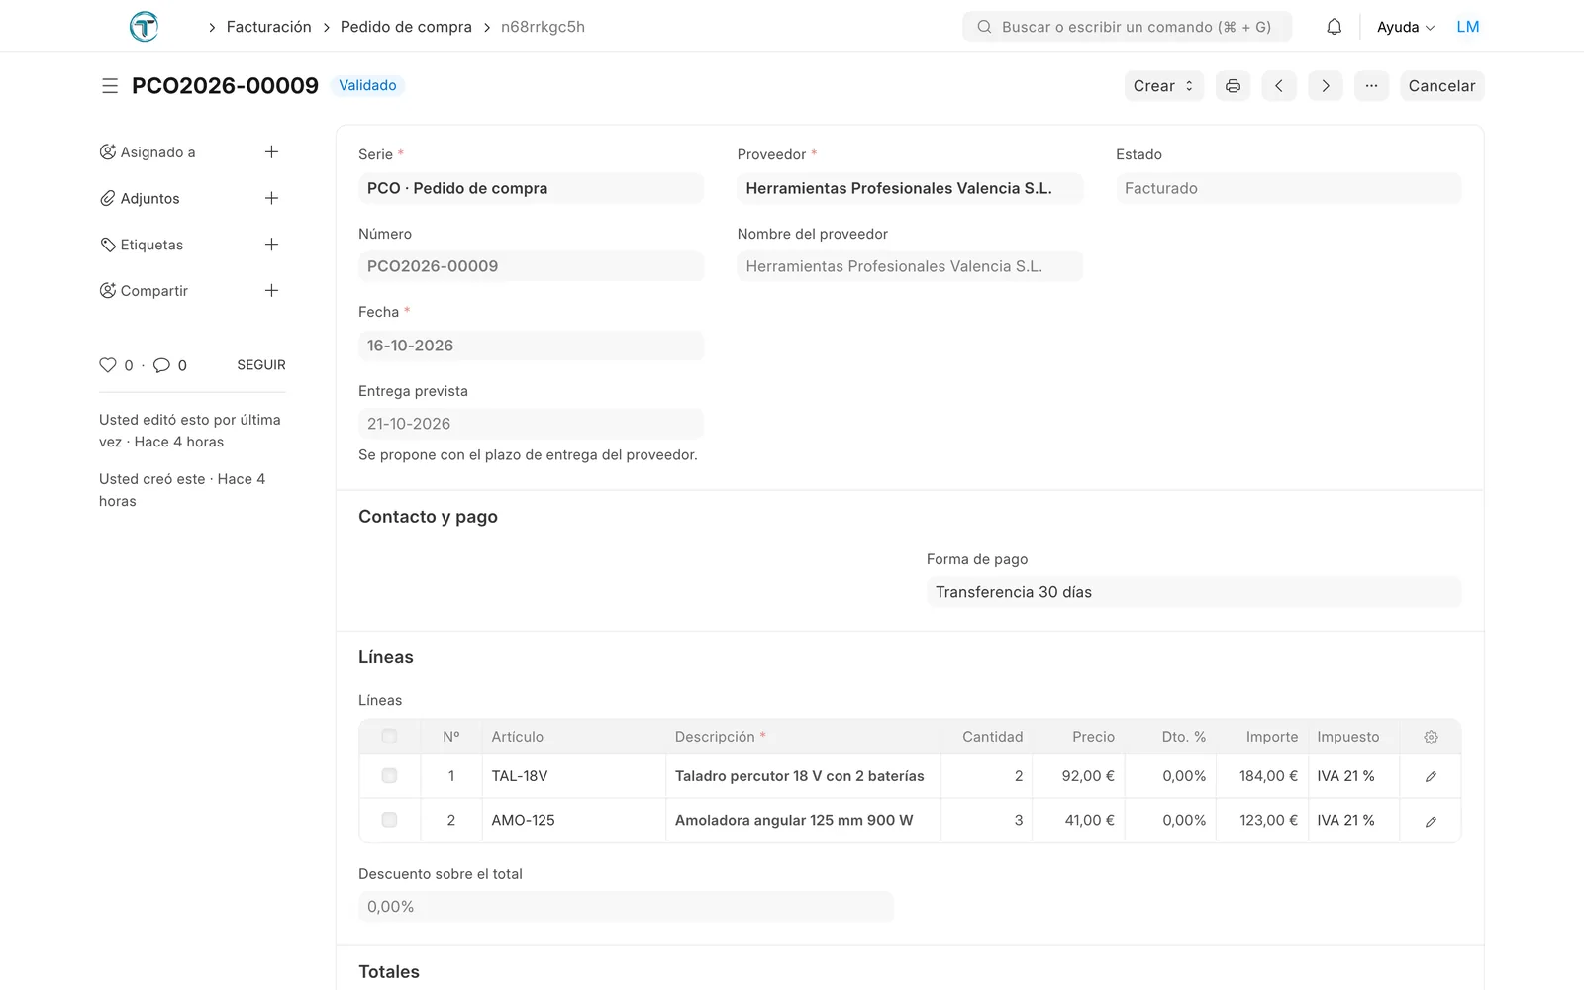Image resolution: width=1584 pixels, height=990 pixels.
Task: Open the Crear dropdown
Action: pos(1164,86)
